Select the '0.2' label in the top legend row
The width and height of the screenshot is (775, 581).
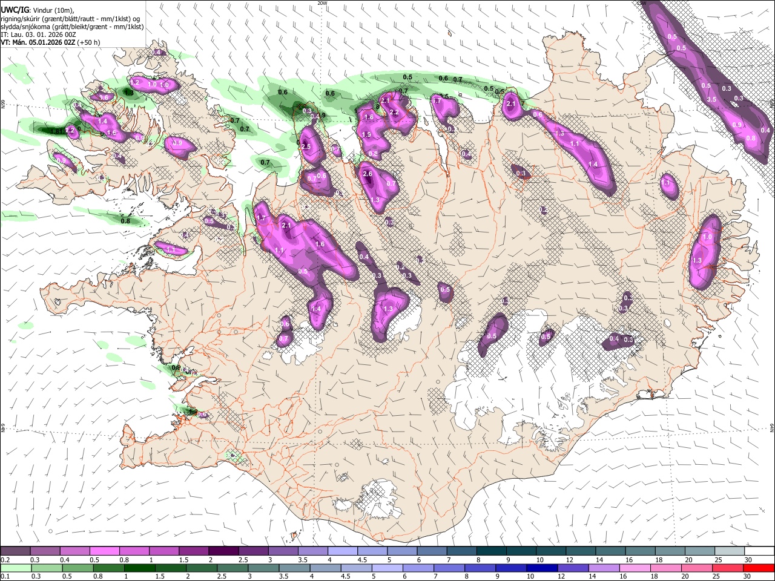[5, 560]
